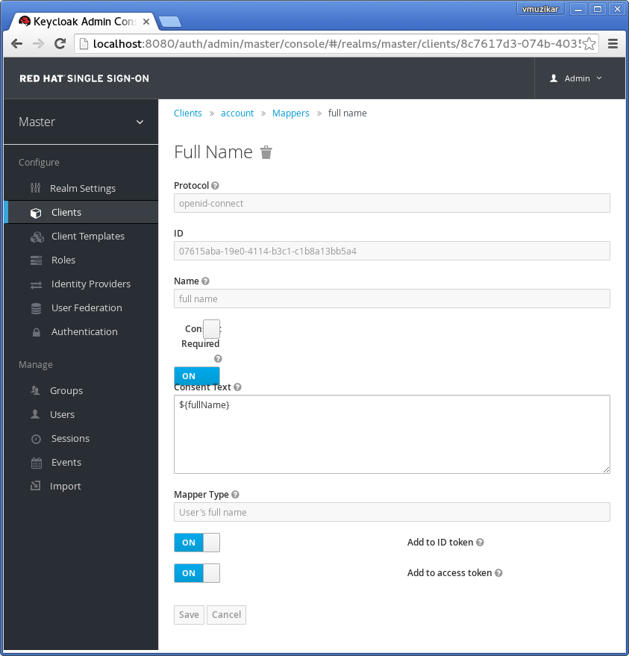Click the Realm Settings sliders icon
This screenshot has height=656, width=629.
(x=36, y=188)
